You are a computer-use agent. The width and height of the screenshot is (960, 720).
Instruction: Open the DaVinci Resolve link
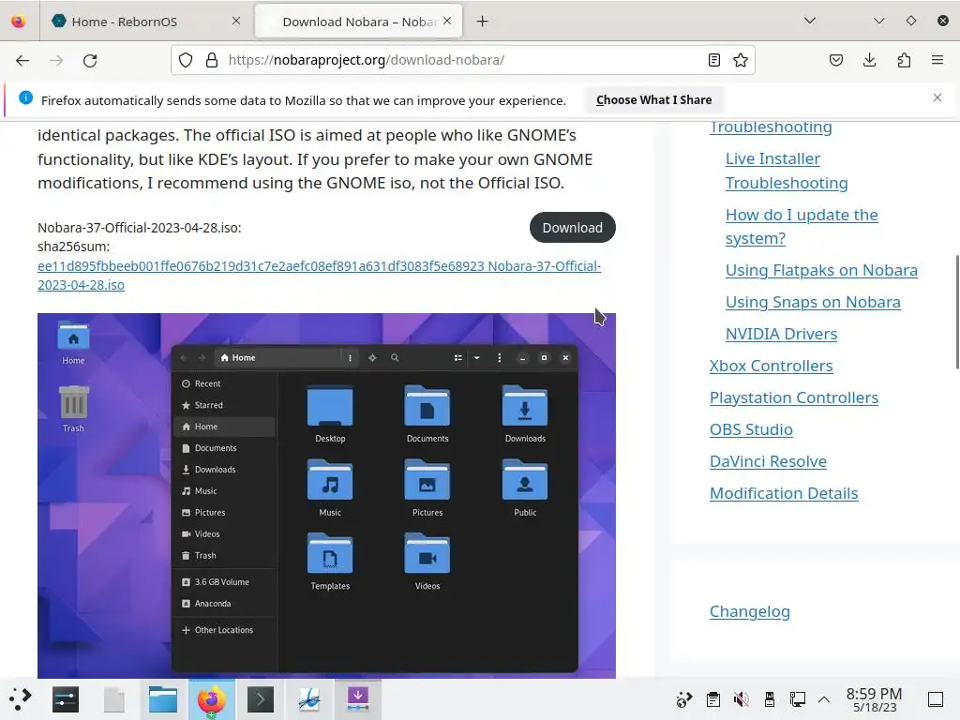(x=768, y=461)
